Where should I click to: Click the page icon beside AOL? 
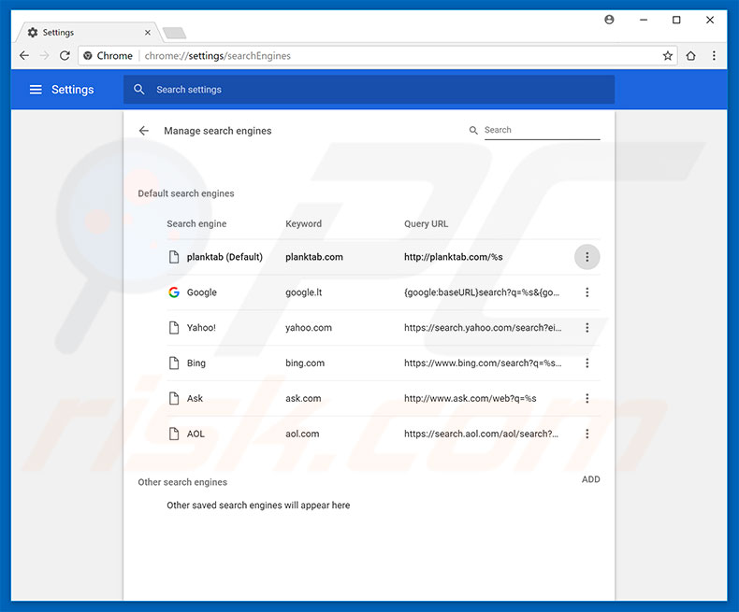point(174,434)
